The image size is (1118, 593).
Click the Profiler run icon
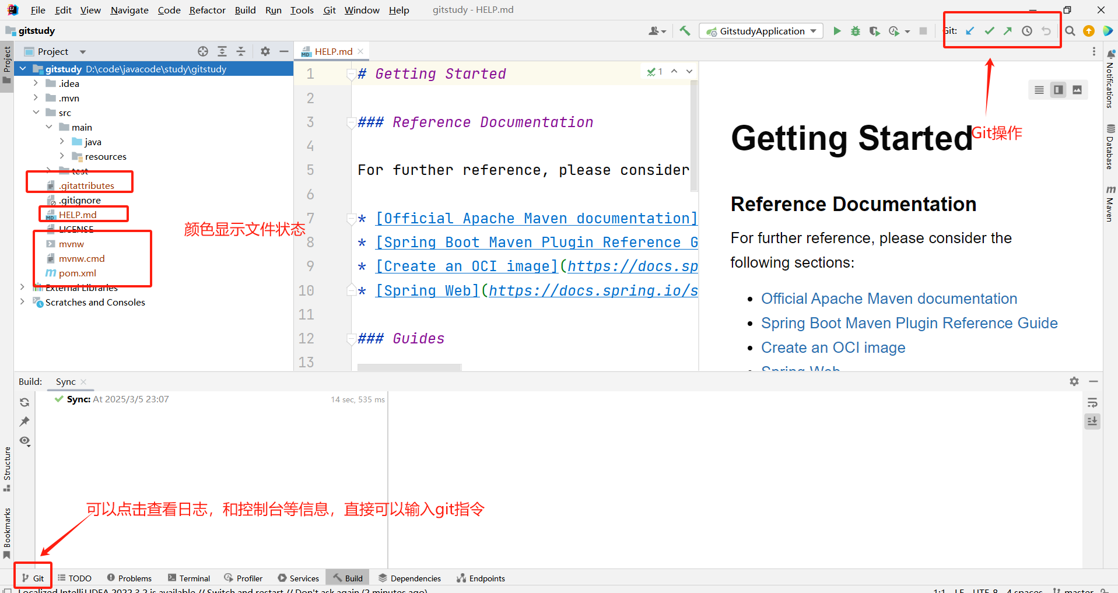point(894,31)
